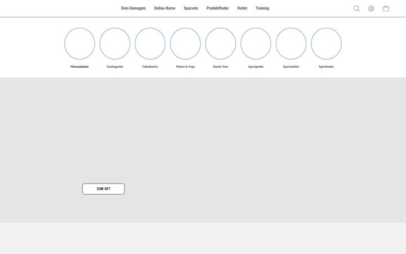Click the Calisthenics text label

coord(150,67)
